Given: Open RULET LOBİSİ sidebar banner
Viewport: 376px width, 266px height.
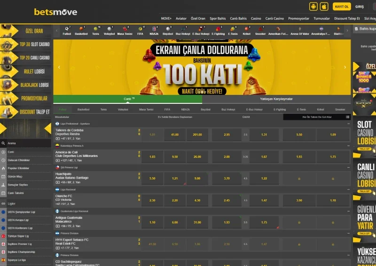Looking at the screenshot, I should coord(26,71).
